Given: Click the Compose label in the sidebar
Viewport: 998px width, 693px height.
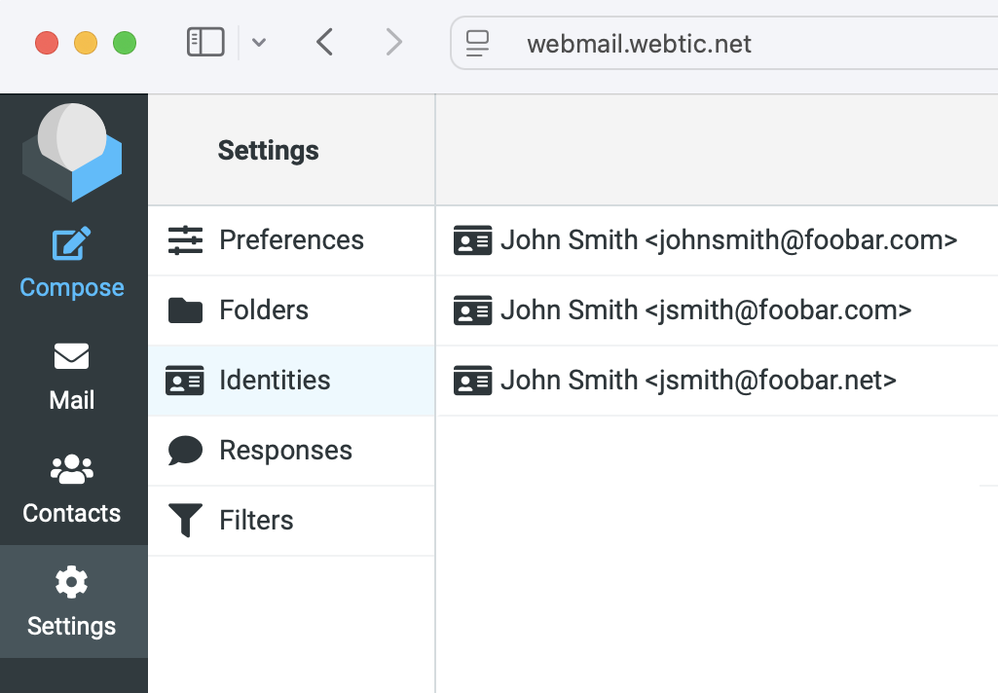Looking at the screenshot, I should coord(72,288).
